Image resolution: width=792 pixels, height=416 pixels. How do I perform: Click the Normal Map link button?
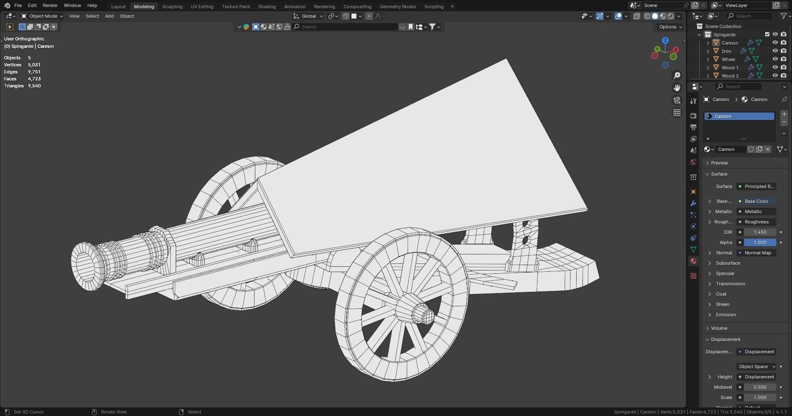pos(757,253)
